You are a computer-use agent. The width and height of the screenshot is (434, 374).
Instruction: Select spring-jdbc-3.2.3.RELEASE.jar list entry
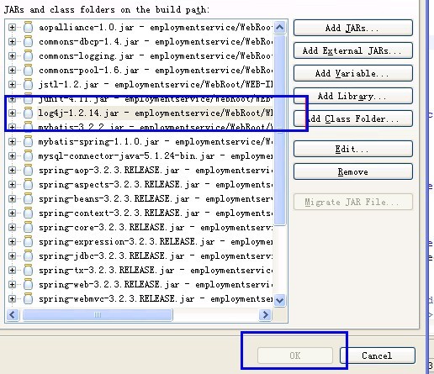point(155,255)
